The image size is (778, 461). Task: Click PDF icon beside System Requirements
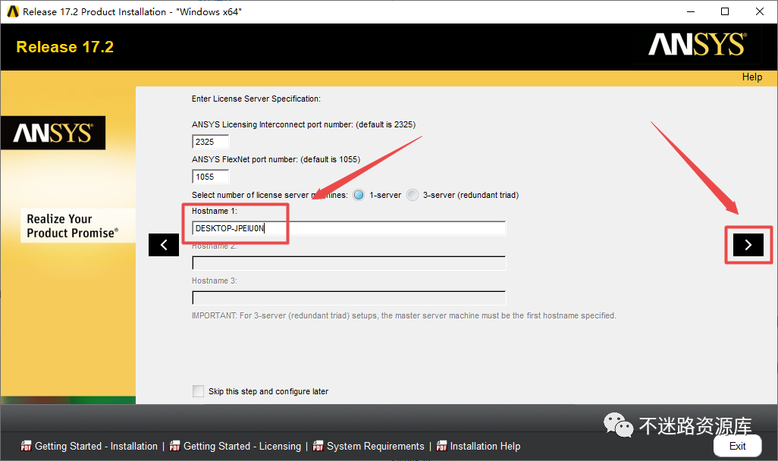pos(318,446)
